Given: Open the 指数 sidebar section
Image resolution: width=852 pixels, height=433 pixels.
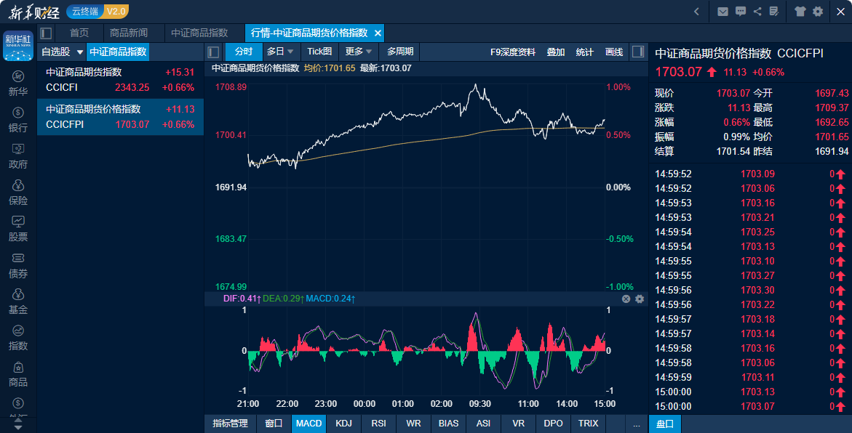Looking at the screenshot, I should point(18,338).
